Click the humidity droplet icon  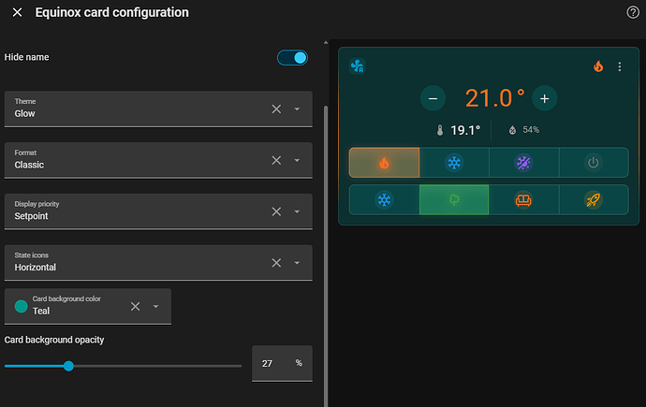pos(512,130)
